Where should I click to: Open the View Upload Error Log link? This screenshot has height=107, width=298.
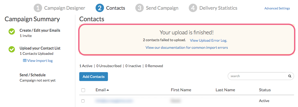point(208,40)
